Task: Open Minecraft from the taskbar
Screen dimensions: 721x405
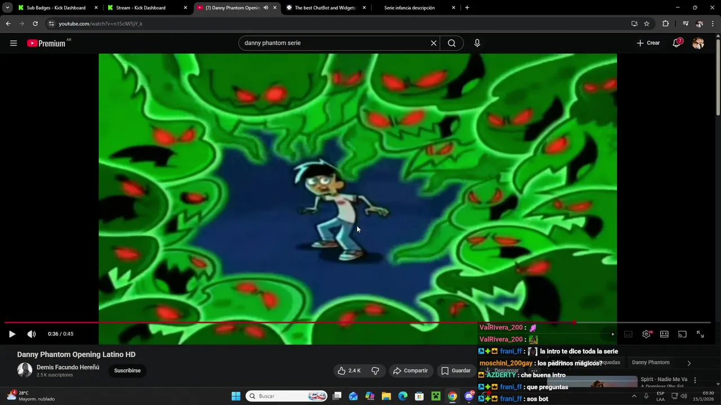Action: point(435,396)
